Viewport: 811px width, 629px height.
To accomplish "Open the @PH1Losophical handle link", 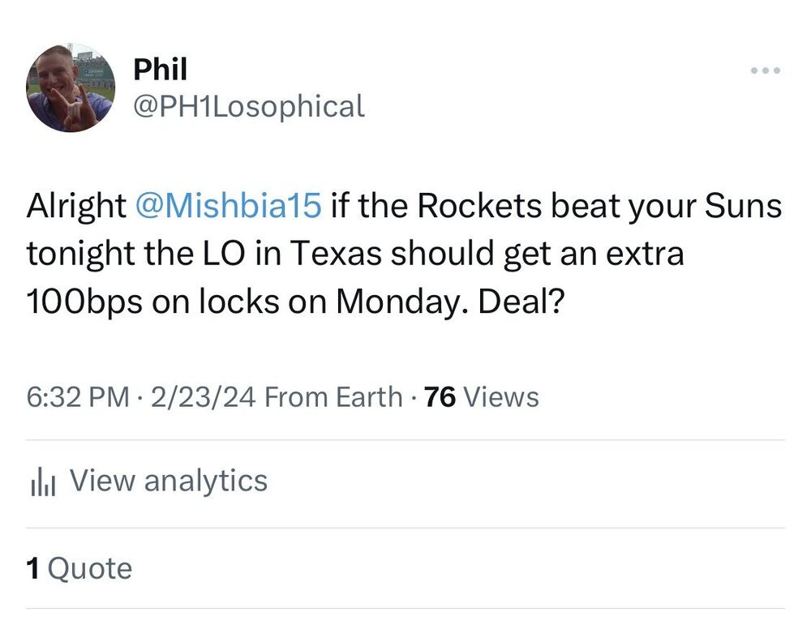I will 248,105.
